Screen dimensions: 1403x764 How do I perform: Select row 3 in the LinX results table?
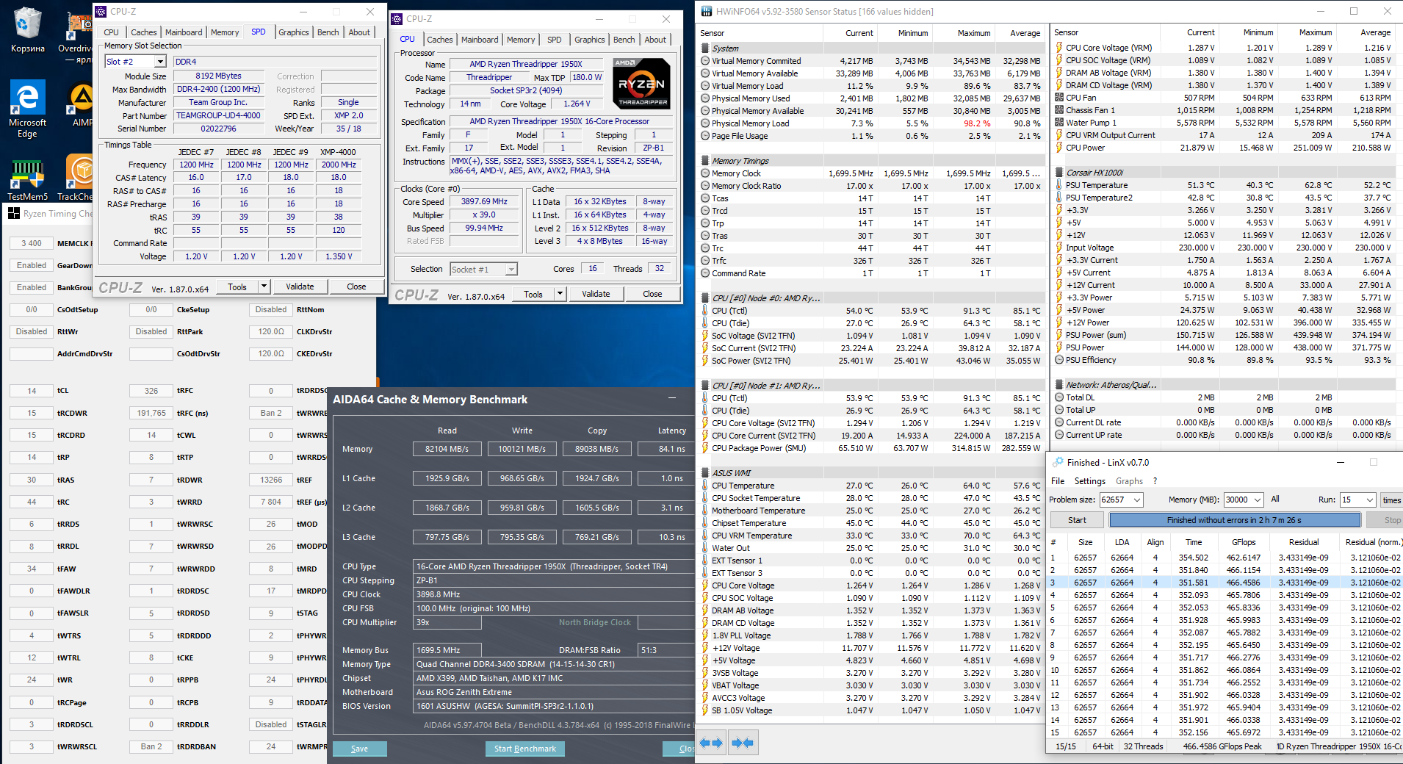coord(1225,583)
